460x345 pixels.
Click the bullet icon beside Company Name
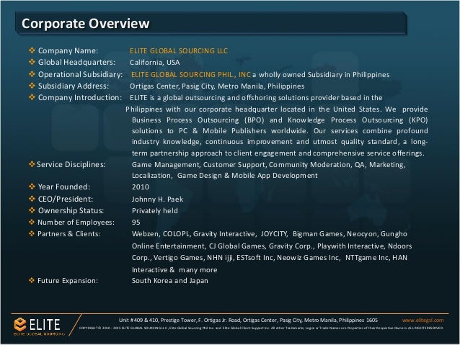32,50
